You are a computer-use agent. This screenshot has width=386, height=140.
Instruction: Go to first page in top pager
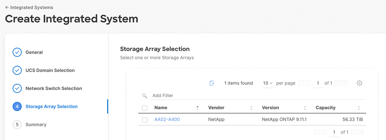tap(300, 83)
